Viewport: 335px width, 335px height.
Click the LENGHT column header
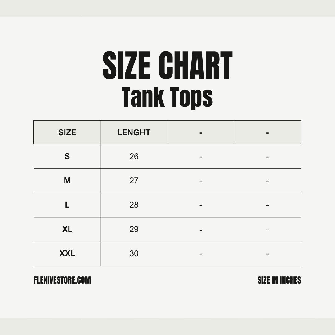click(x=134, y=132)
